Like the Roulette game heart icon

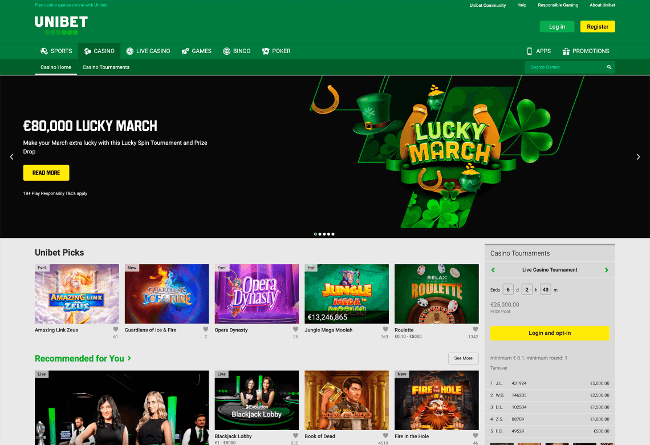pyautogui.click(x=476, y=329)
